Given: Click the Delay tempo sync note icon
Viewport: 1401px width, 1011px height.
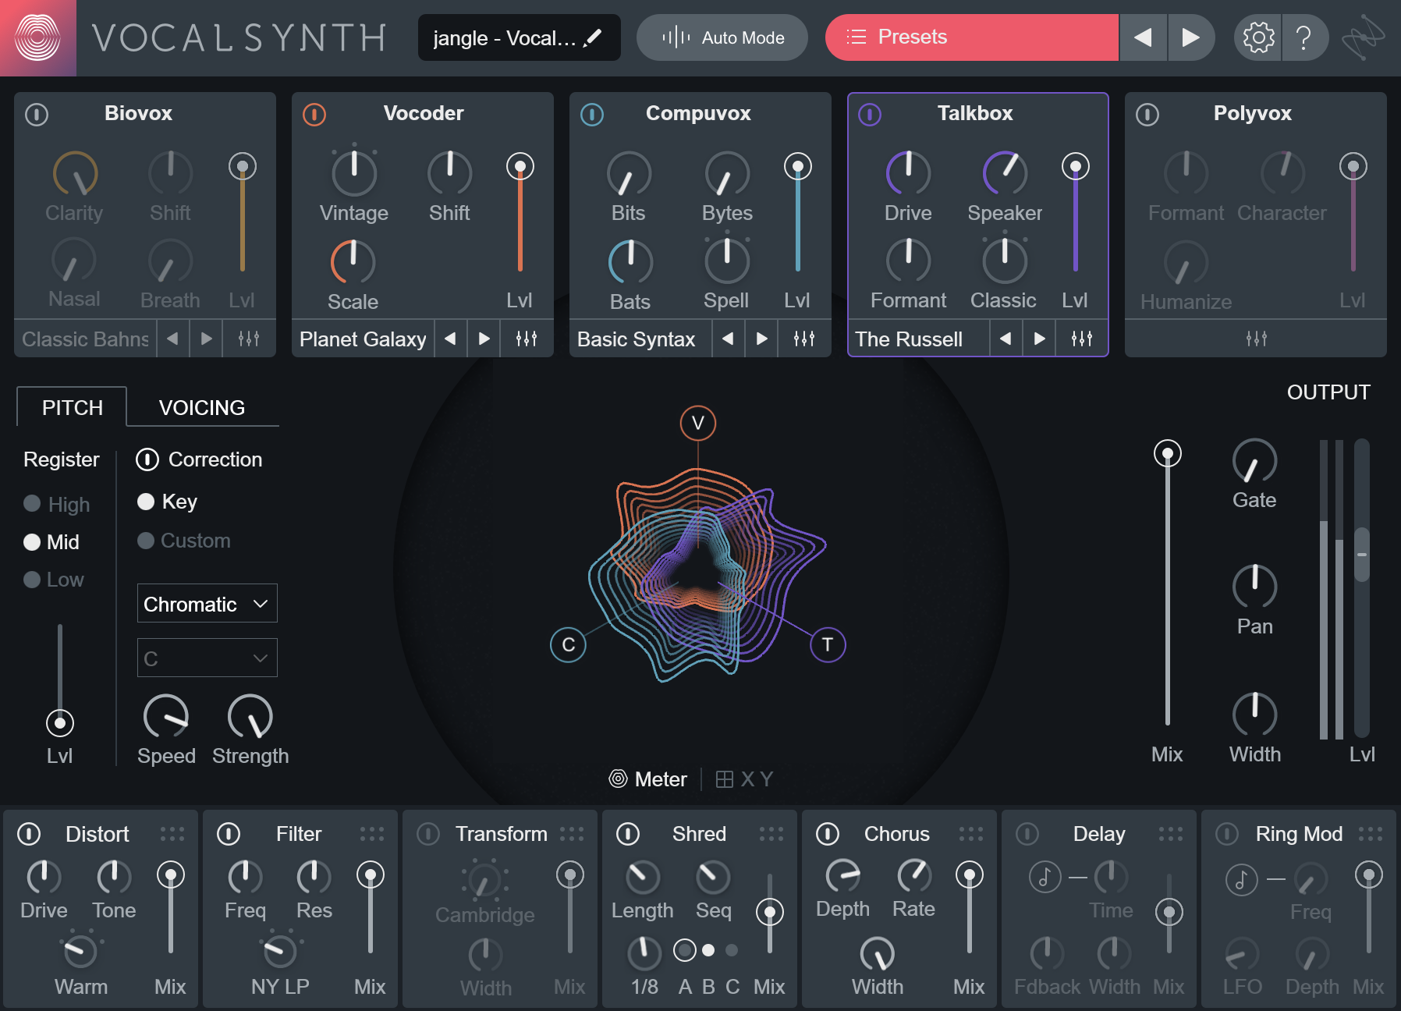Looking at the screenshot, I should (x=1045, y=878).
